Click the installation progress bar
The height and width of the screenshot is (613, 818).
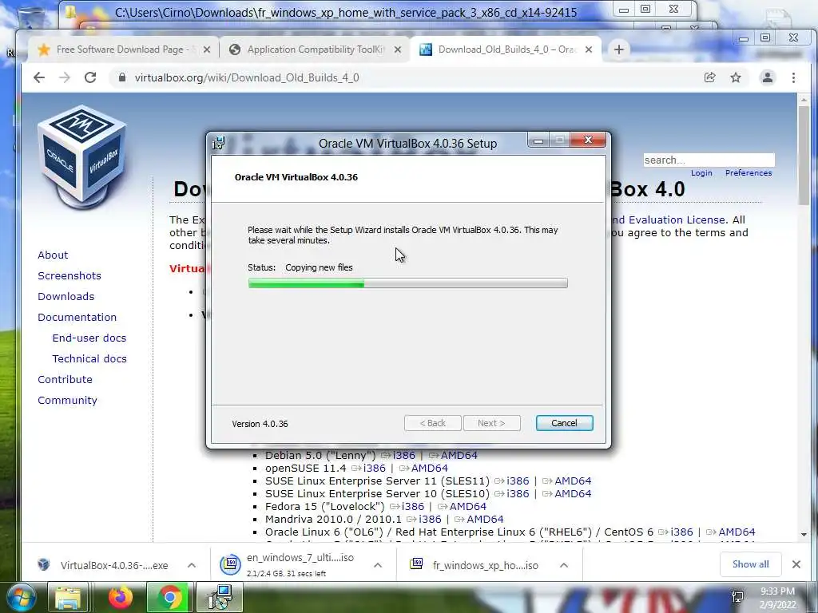tap(407, 283)
